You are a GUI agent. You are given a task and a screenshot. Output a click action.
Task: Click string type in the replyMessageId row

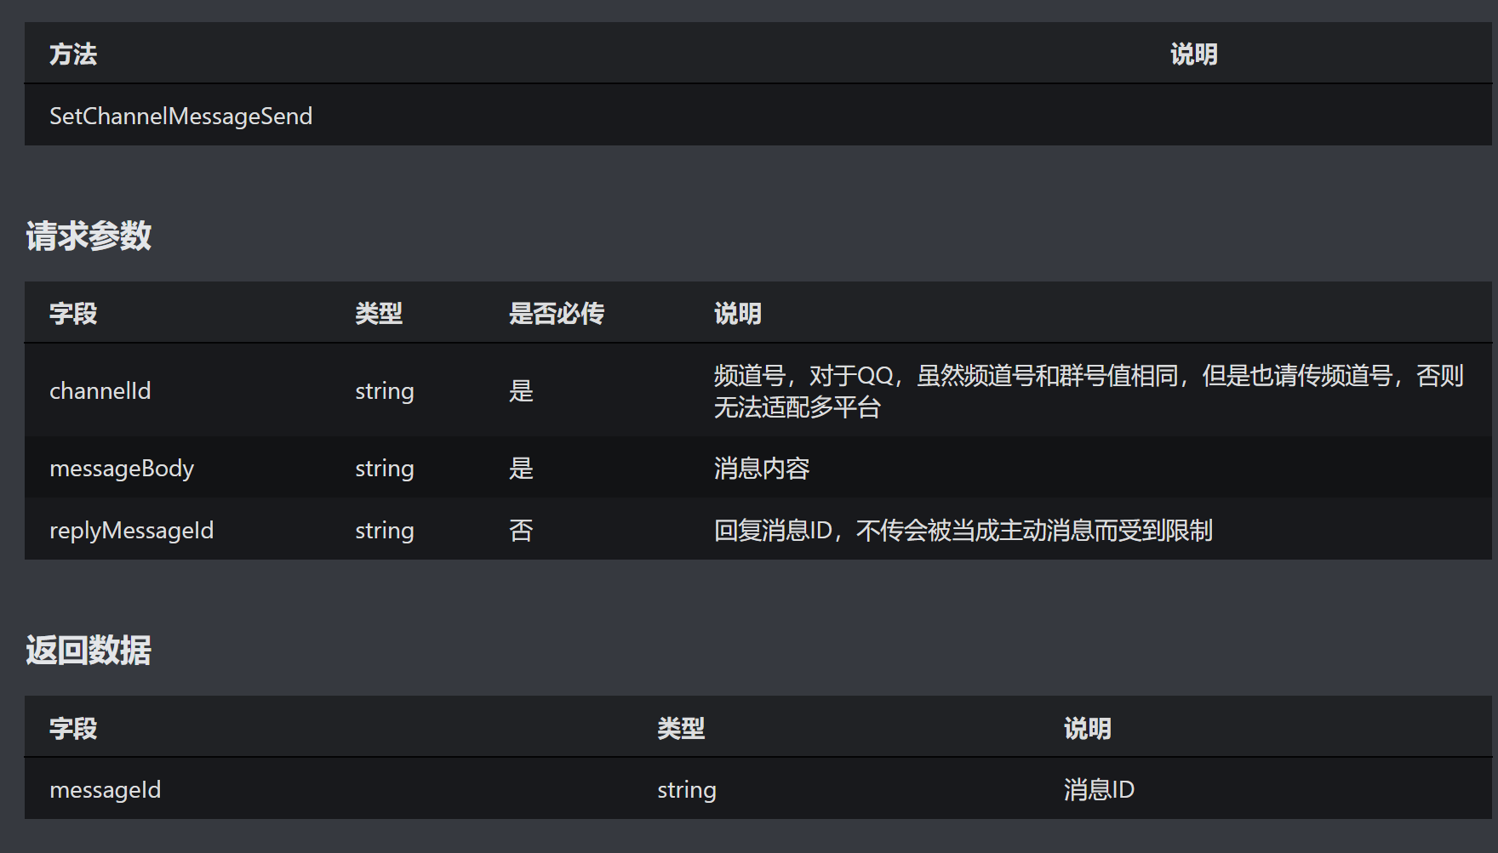(x=384, y=531)
